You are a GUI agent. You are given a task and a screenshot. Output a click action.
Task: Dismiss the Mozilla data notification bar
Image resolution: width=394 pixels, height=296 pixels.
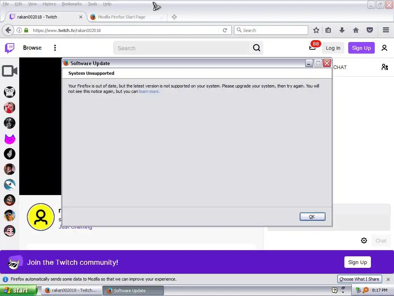point(388,279)
